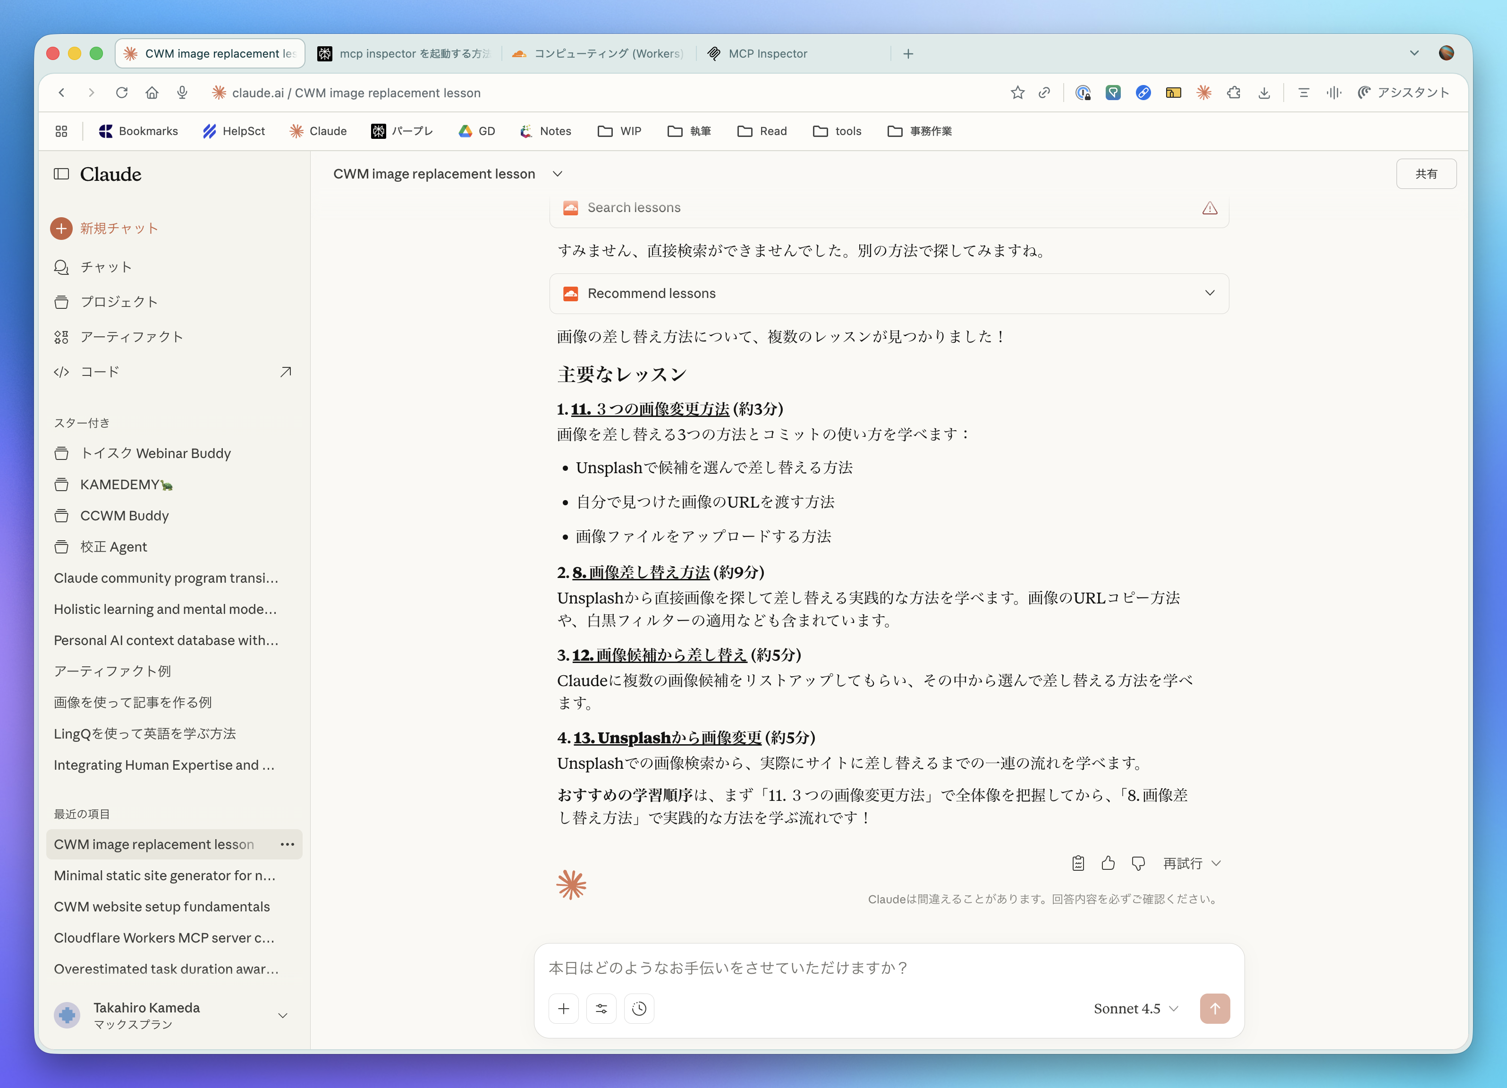
Task: Copy the response with clipboard icon
Action: coord(1078,863)
